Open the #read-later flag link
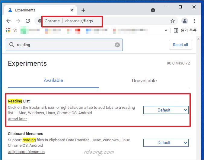 [17, 119]
